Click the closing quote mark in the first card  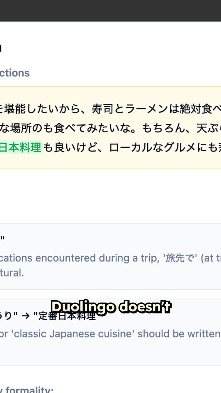(x=2, y=239)
